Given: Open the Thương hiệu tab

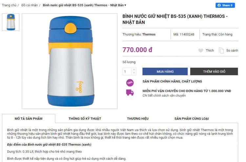Looking at the screenshot, I should click(x=138, y=119).
